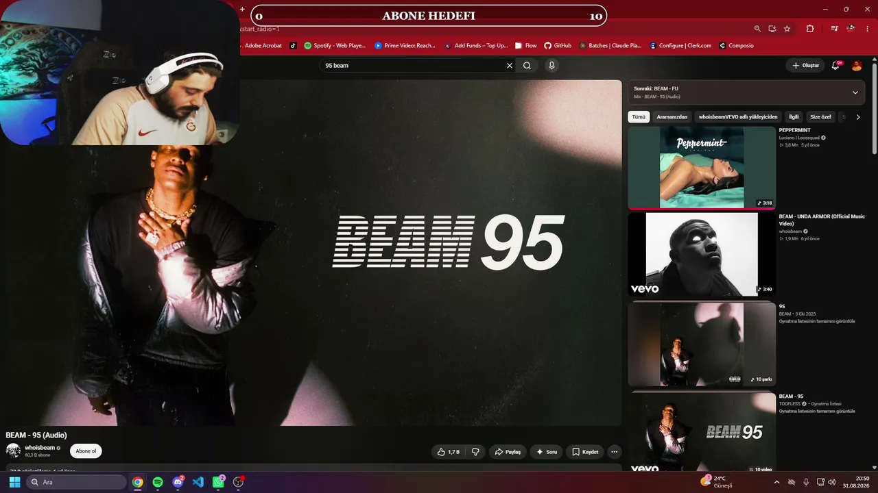
Task: Open a new browser tab
Action: [242, 10]
